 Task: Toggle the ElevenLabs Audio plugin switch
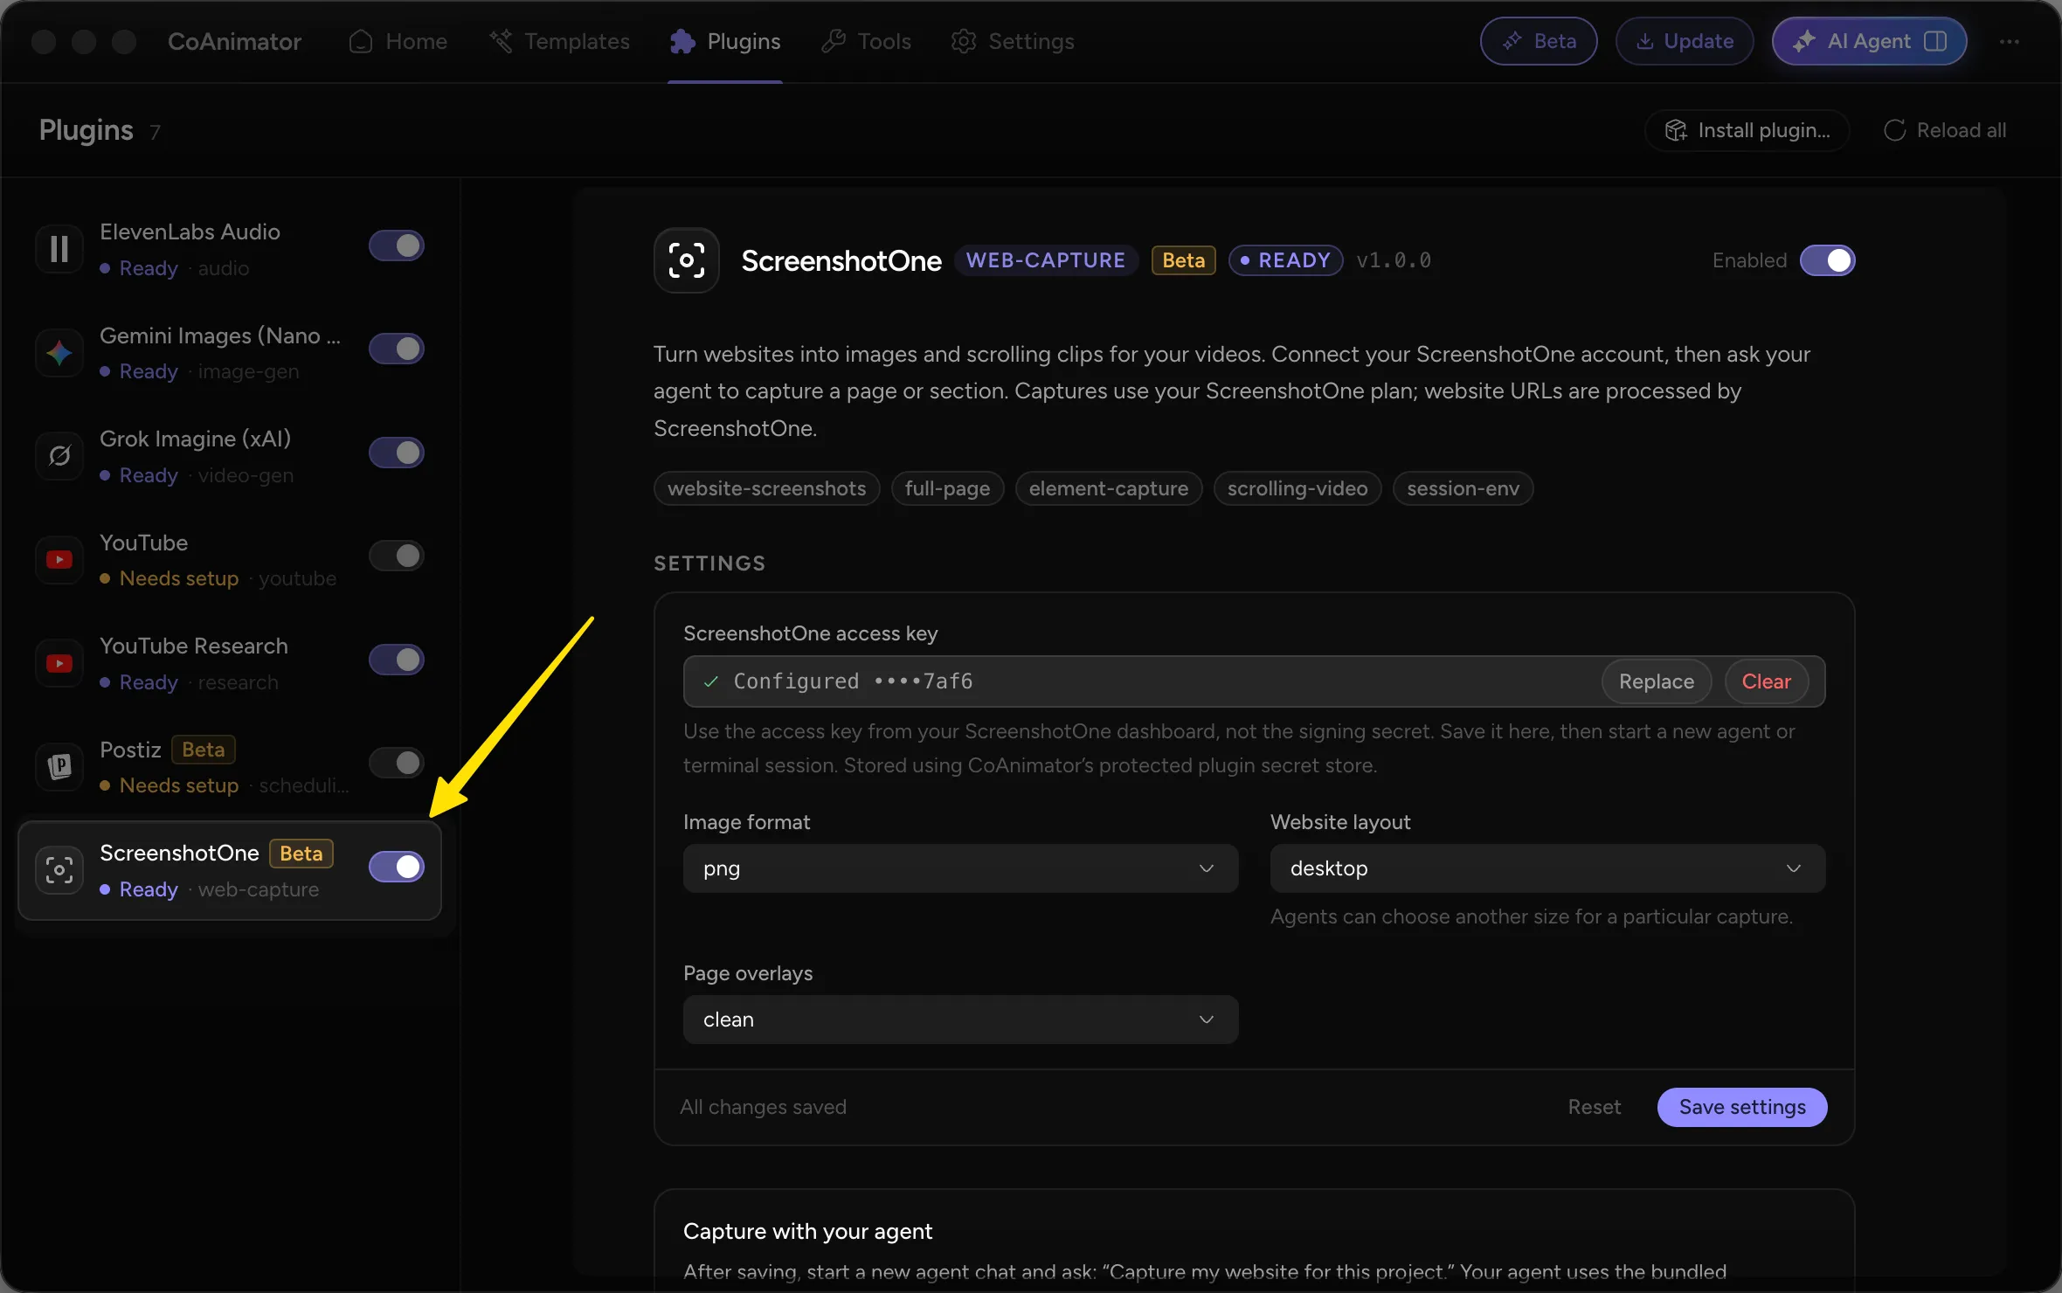pyautogui.click(x=397, y=245)
